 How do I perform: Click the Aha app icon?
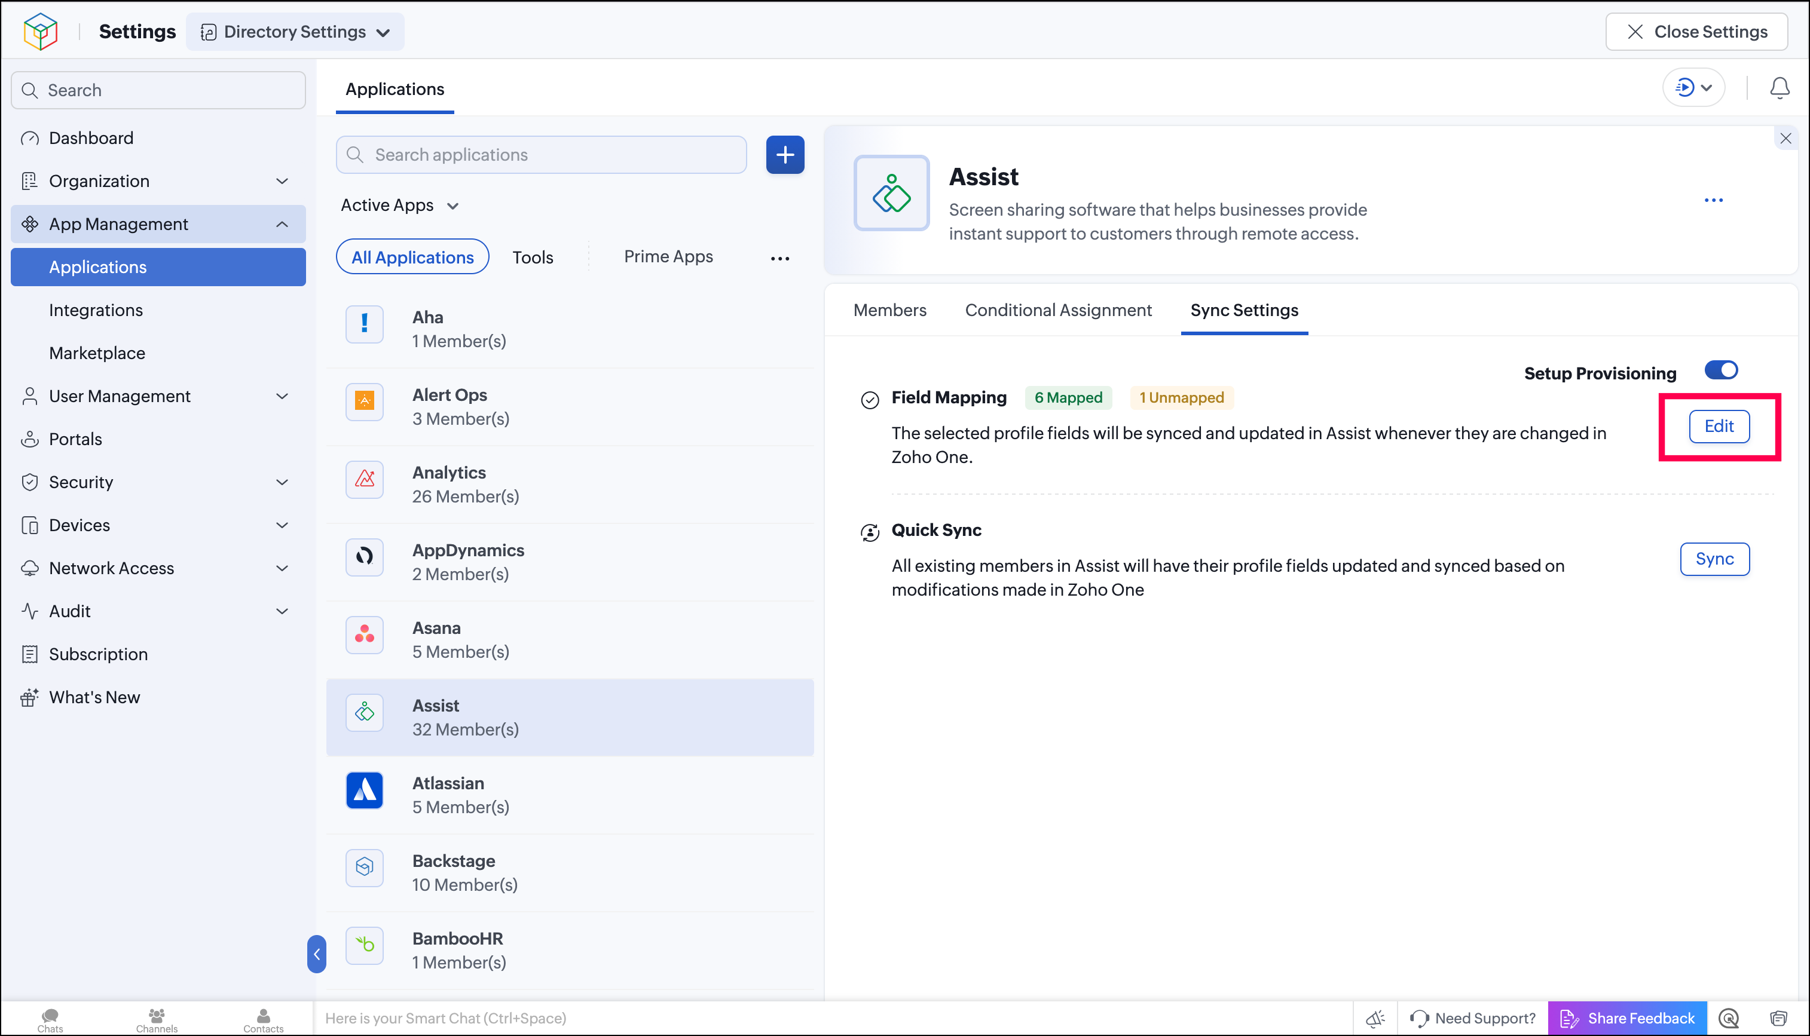[x=365, y=324]
